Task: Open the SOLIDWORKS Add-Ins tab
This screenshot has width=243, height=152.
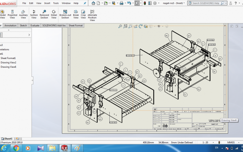Action: 54,25
